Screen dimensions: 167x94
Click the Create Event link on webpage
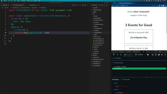pos(144,11)
